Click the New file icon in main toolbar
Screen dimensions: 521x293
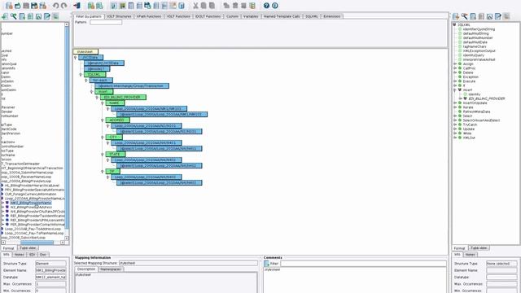click(9, 6)
